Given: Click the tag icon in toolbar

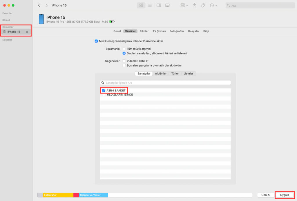Looking at the screenshot, I should click(x=203, y=6).
